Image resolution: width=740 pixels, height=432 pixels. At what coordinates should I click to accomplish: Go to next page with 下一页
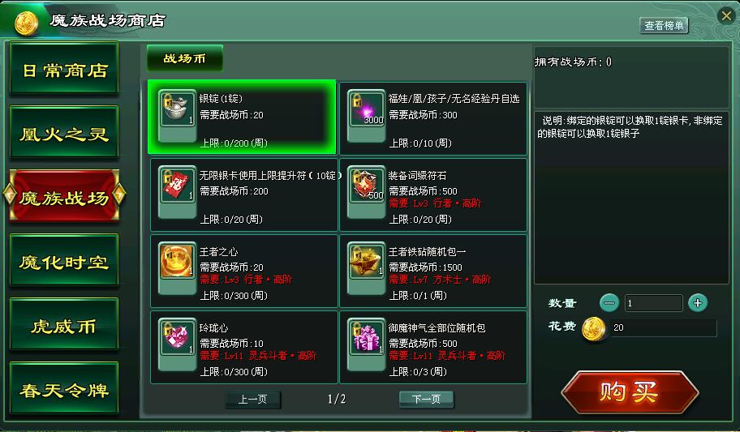(x=426, y=400)
